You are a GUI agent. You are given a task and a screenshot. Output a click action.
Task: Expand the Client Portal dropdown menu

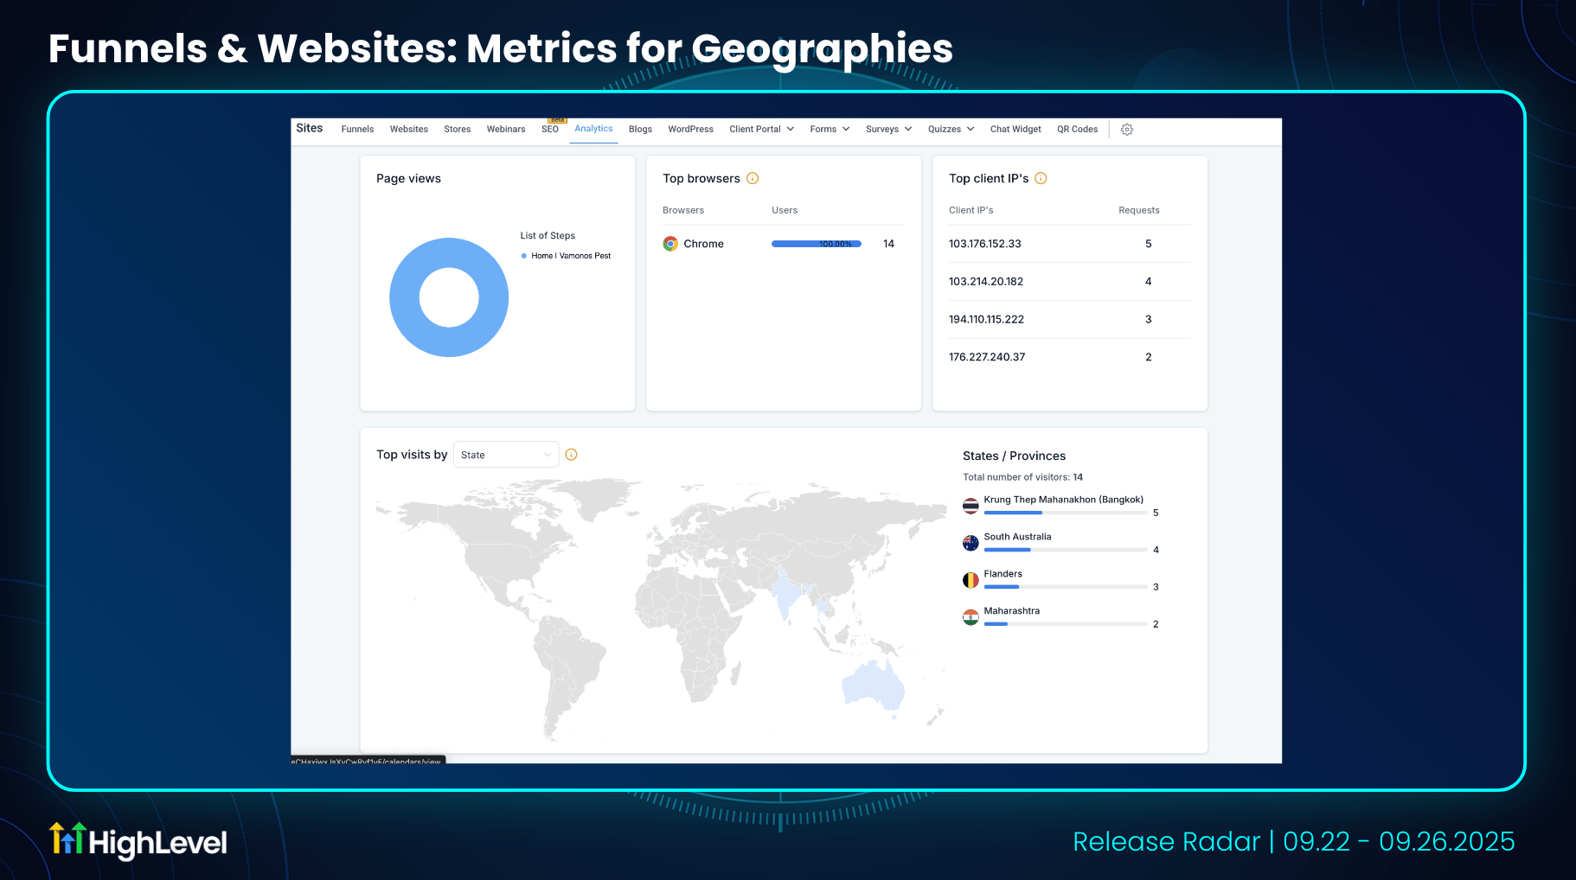click(761, 130)
